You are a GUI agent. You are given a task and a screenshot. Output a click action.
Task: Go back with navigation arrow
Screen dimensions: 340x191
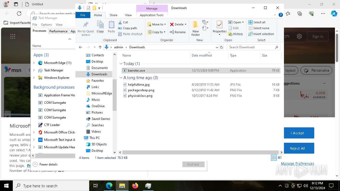(x=80, y=47)
